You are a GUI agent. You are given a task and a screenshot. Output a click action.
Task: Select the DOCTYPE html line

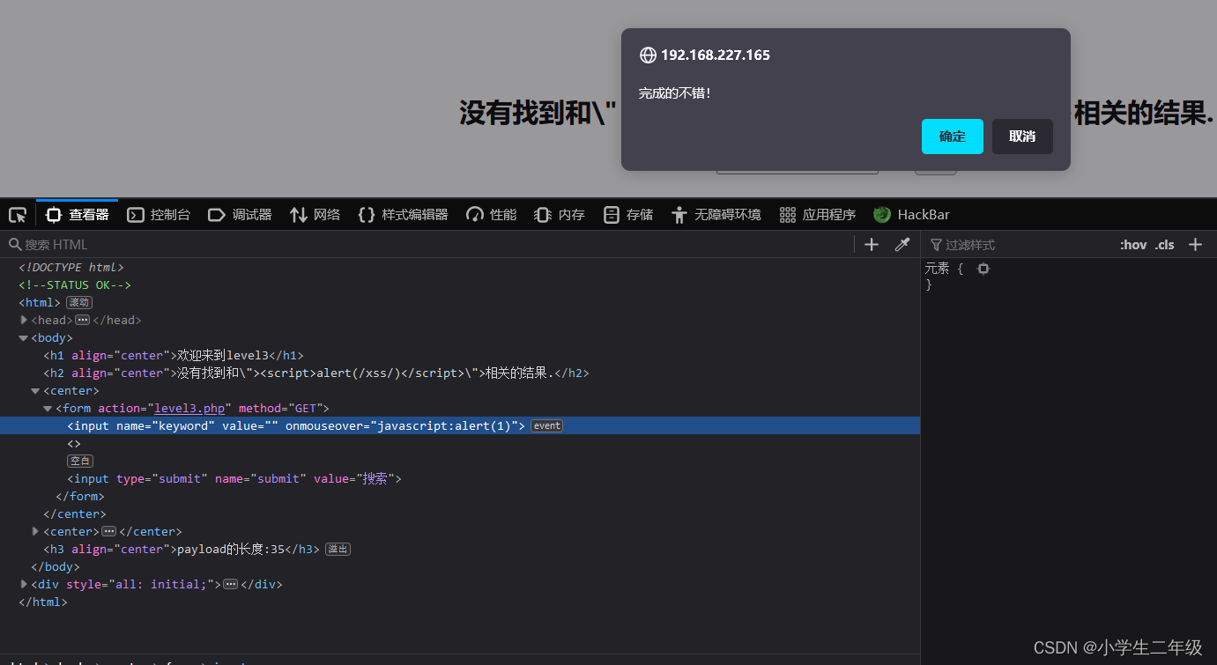[71, 267]
